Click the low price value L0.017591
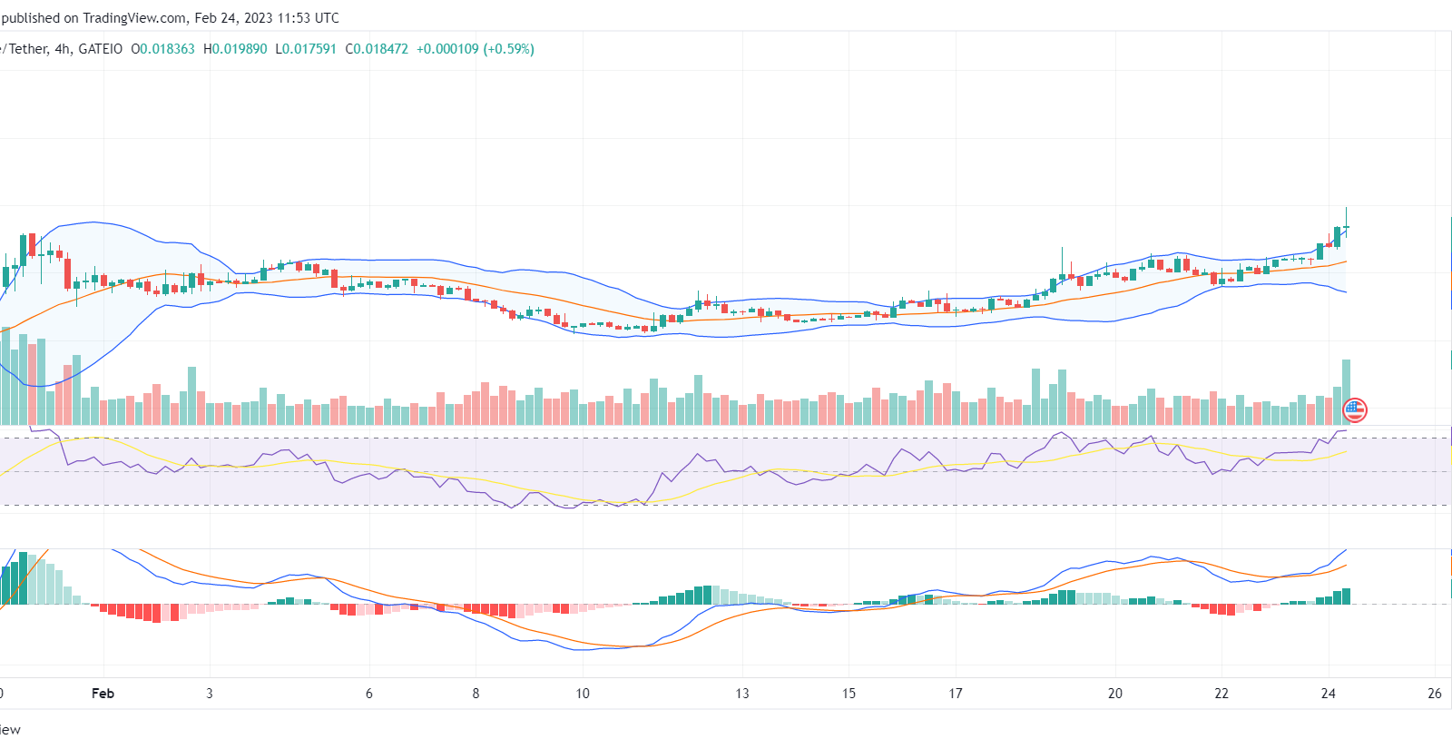 click(x=306, y=49)
